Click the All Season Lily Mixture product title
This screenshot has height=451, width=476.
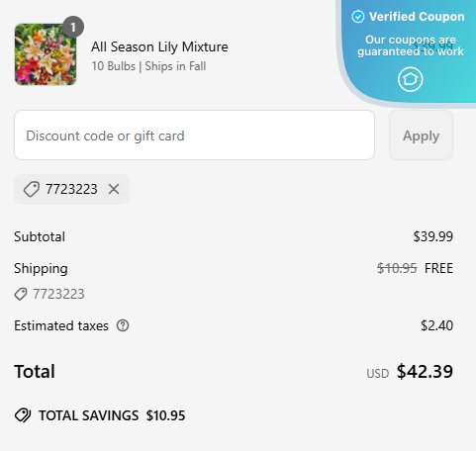pyautogui.click(x=159, y=46)
